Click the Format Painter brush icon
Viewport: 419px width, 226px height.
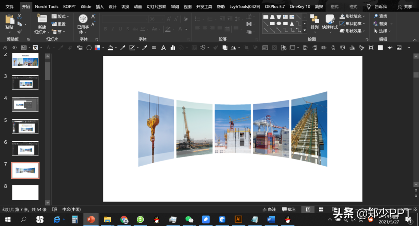pos(19,31)
